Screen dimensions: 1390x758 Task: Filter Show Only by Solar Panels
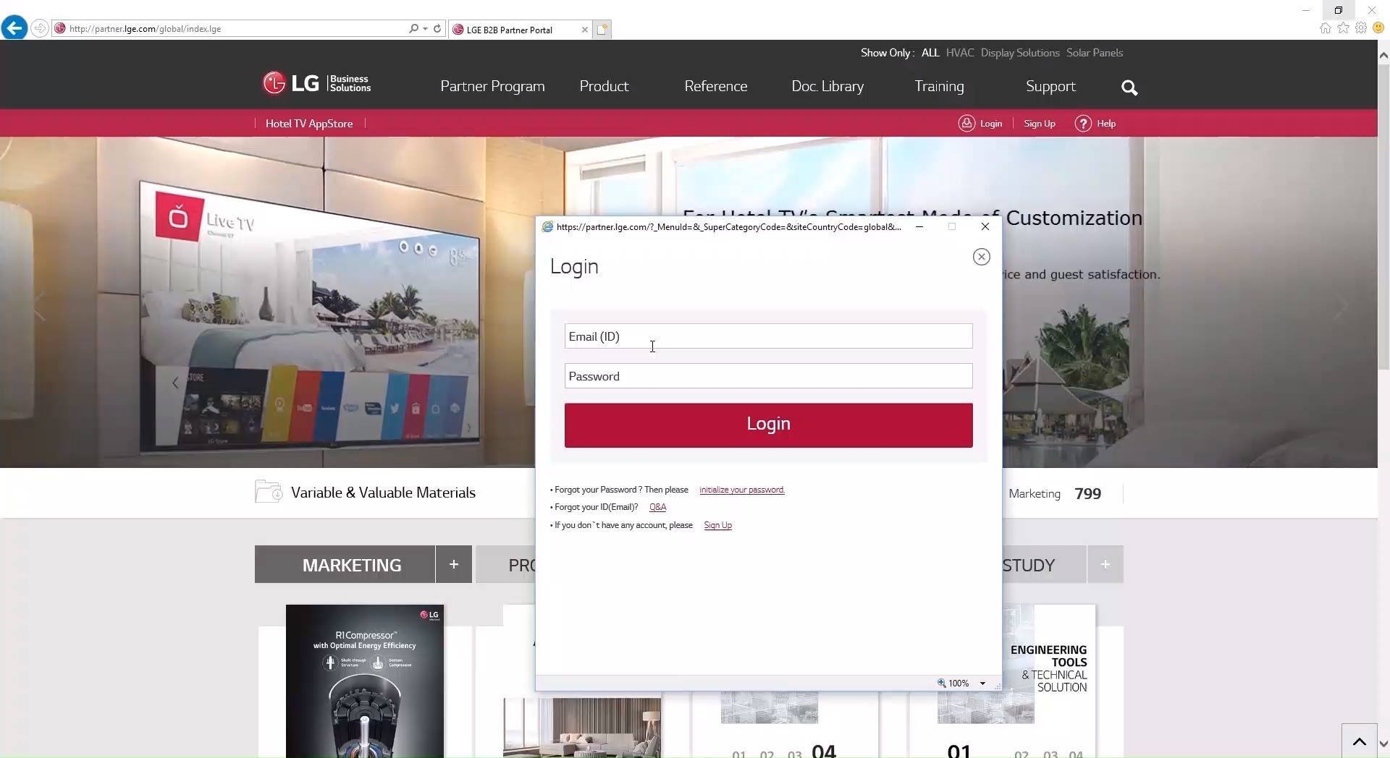point(1095,53)
